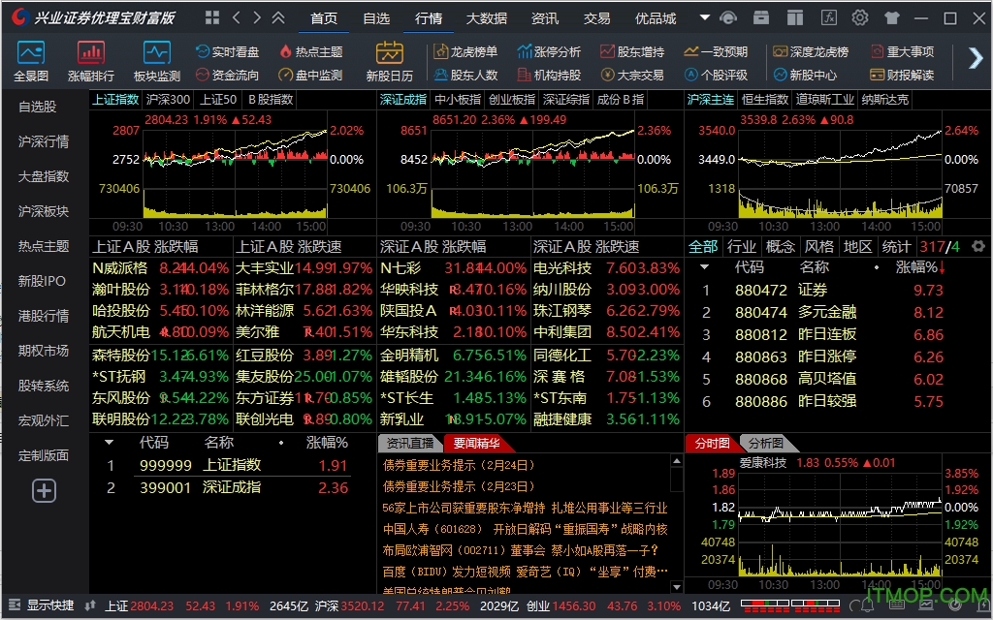The height and width of the screenshot is (620, 993).
Task: Select 恒生指数 tab
Action: [x=765, y=100]
